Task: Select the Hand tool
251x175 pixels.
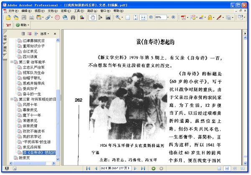Action: coord(92,17)
